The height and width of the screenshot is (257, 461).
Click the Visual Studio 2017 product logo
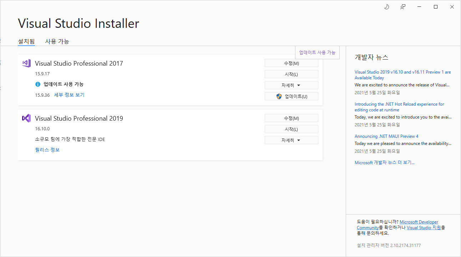click(x=26, y=63)
